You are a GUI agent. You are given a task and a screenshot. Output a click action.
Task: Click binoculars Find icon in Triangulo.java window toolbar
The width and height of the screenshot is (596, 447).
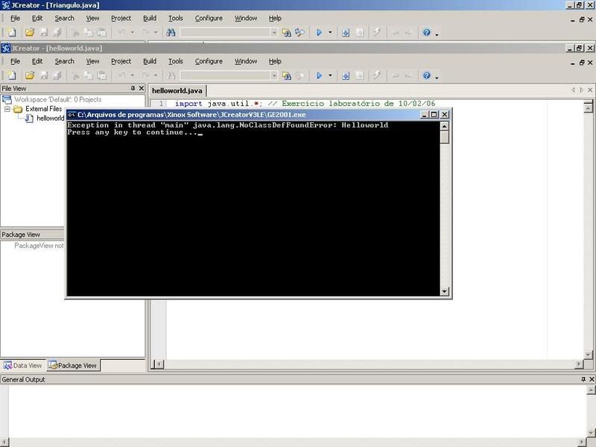[x=170, y=33]
